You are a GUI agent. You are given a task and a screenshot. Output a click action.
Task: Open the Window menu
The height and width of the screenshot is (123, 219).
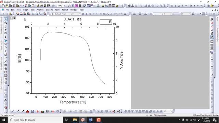click(74, 10)
